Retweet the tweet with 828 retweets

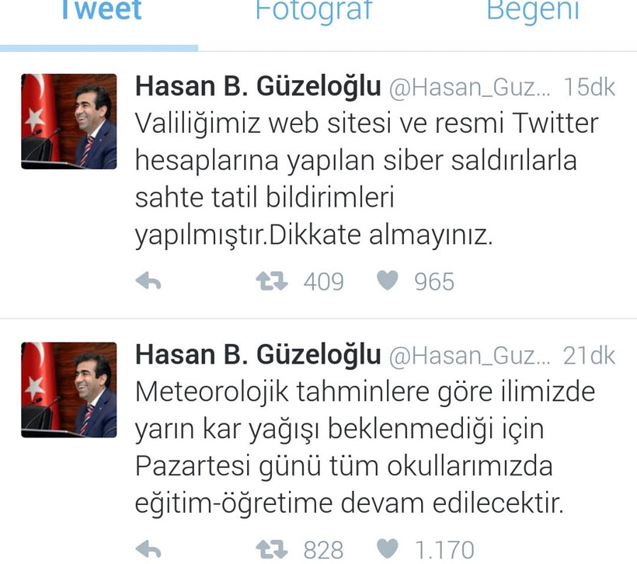[272, 549]
